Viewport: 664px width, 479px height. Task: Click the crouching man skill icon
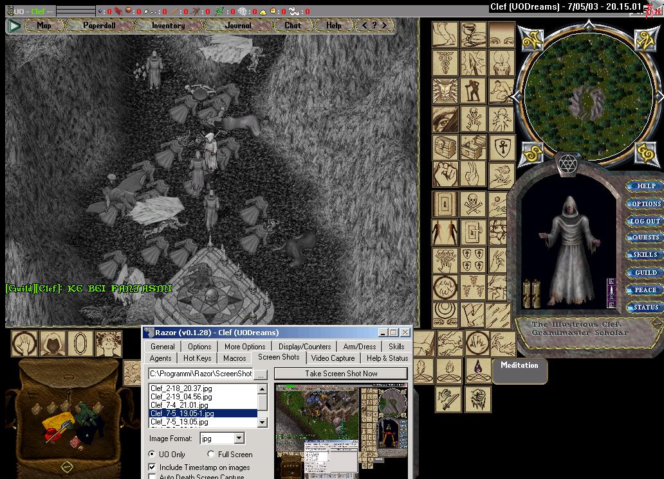point(501,91)
